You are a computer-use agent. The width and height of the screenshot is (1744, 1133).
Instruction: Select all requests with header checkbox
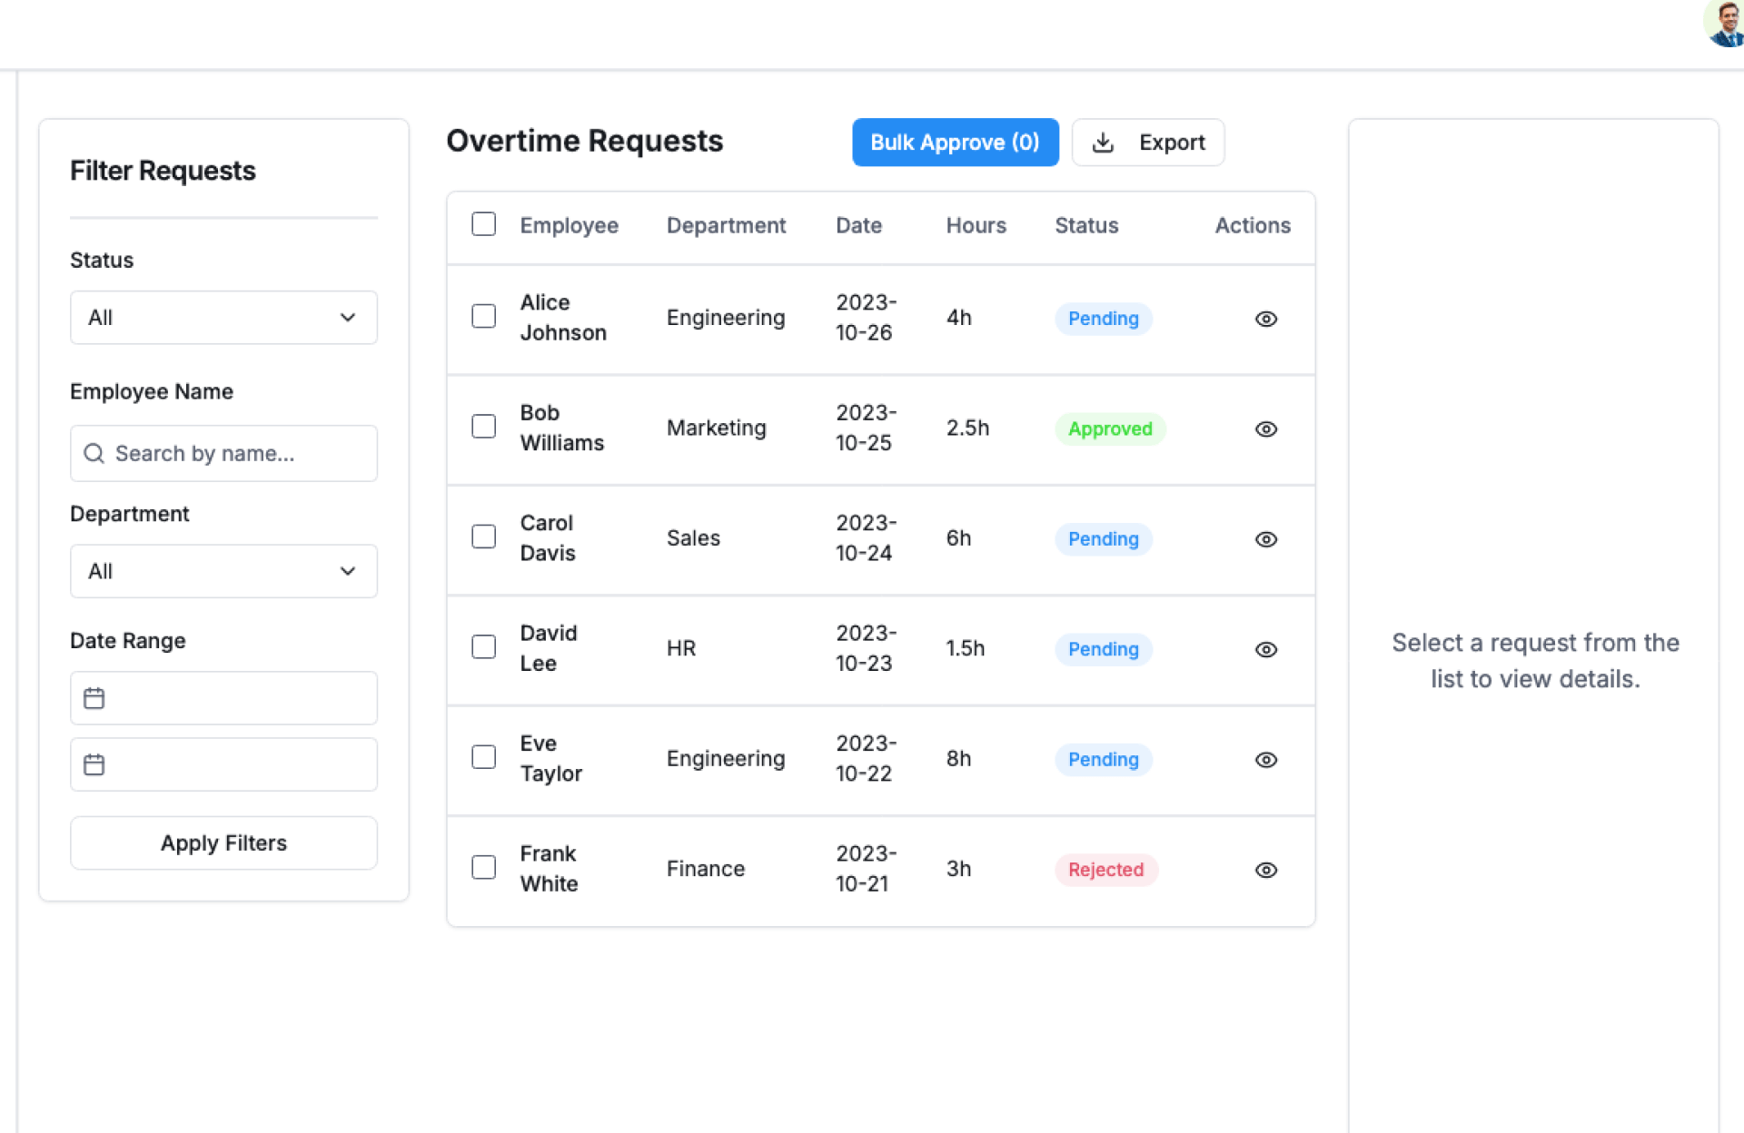click(x=483, y=224)
